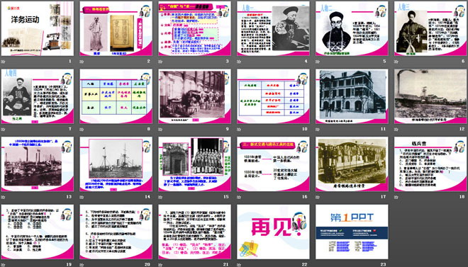This screenshot has width=468, height=267.
Task: Click animation star under slide 3
Action: [160, 62]
